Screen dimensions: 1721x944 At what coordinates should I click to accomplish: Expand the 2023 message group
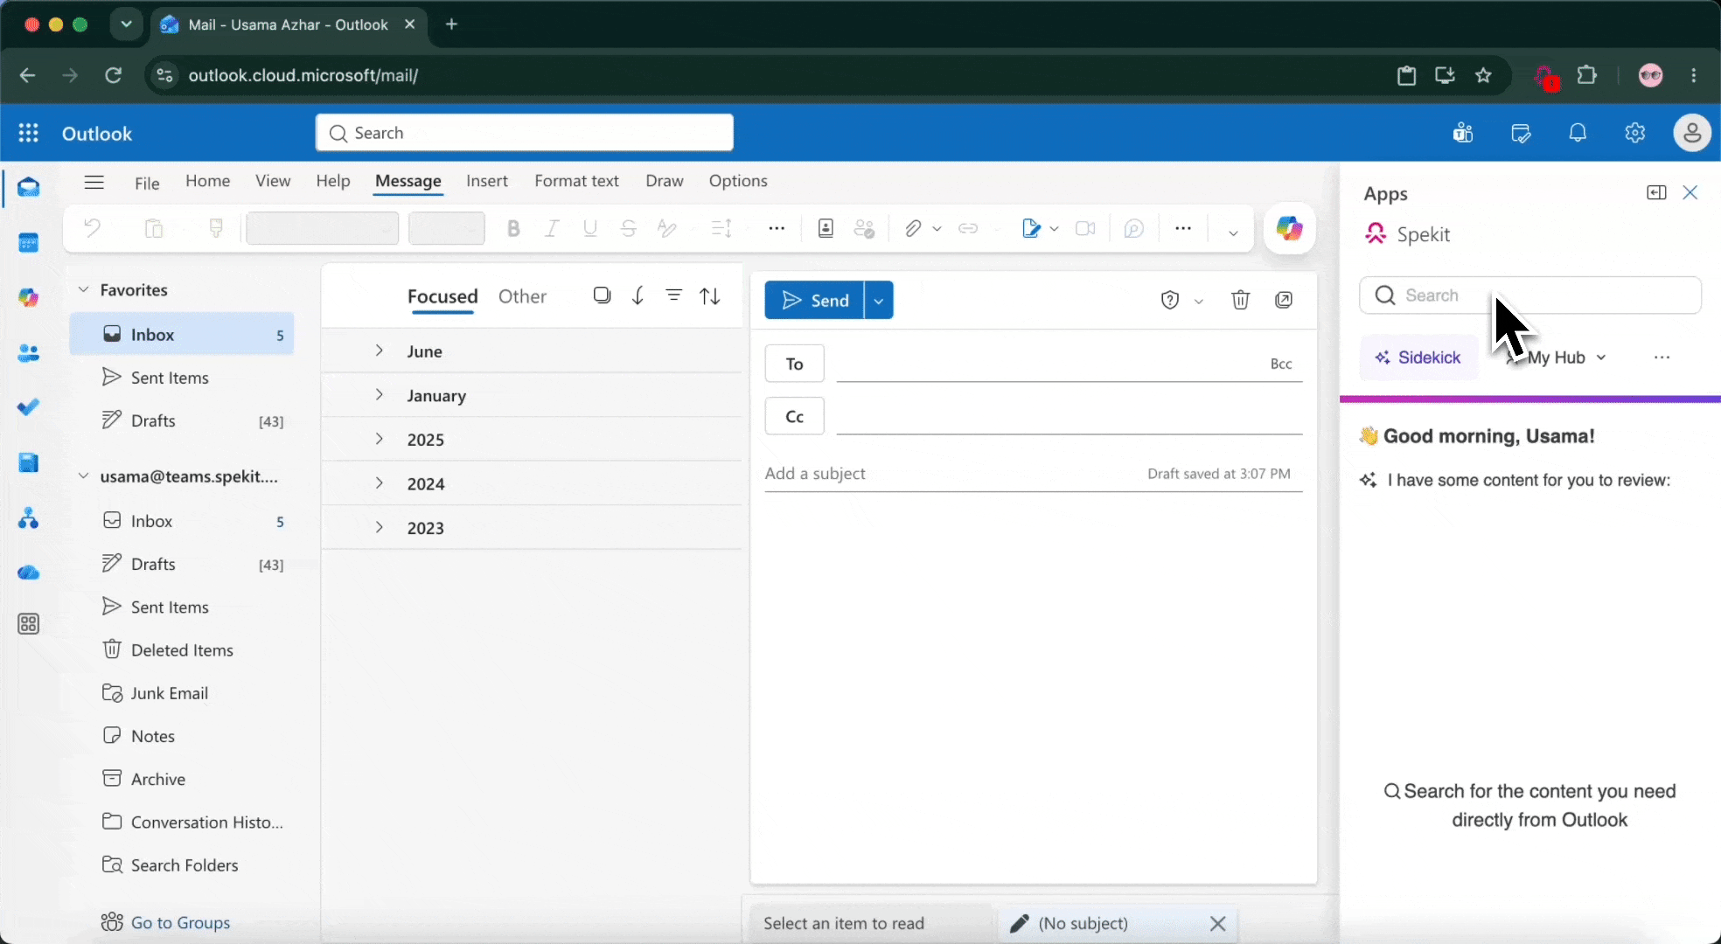point(379,527)
